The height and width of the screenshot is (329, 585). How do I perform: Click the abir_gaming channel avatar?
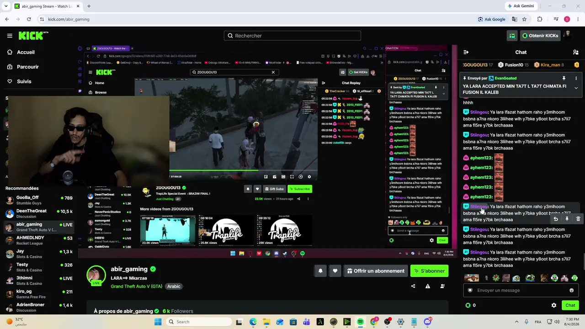(96, 275)
